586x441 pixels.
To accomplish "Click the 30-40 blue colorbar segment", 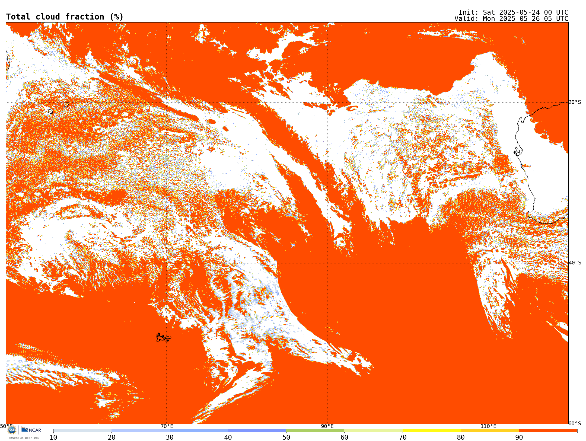I will [x=199, y=431].
